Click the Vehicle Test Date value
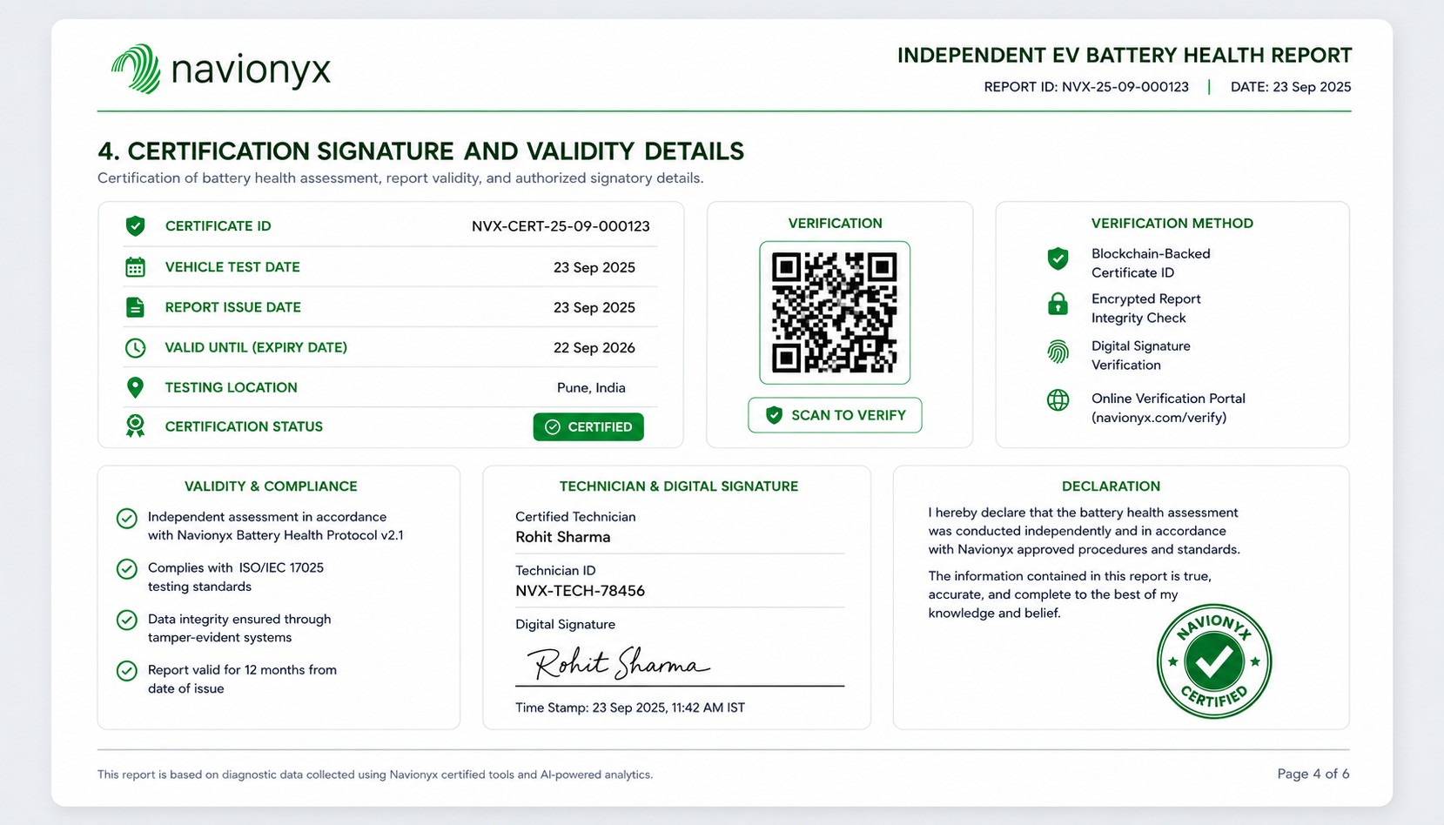This screenshot has height=825, width=1444. point(594,267)
